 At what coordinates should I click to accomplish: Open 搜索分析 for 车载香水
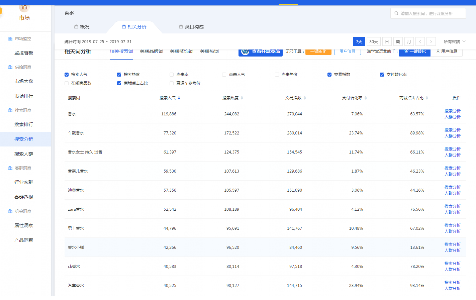point(452,130)
